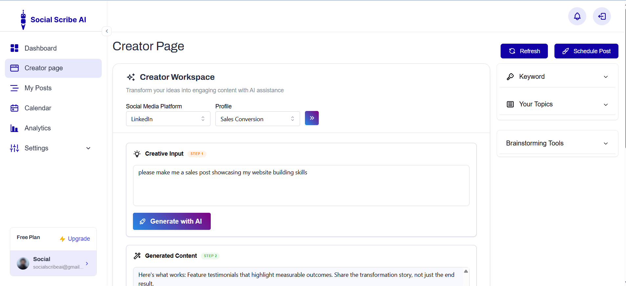Image resolution: width=626 pixels, height=286 pixels.
Task: Click the Social Scribe AI pen logo
Action: [x=23, y=20]
